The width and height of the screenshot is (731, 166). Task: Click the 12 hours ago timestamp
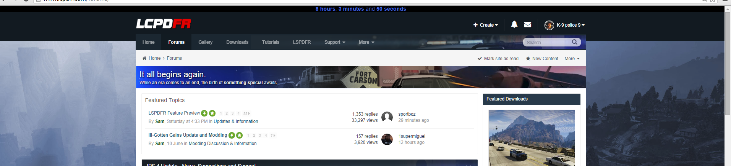tap(412, 142)
